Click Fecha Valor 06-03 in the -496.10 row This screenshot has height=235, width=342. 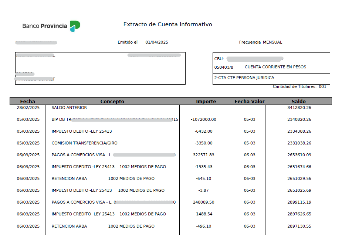coord(250,226)
